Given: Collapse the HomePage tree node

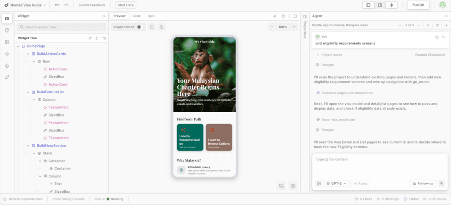Looking at the screenshot, I should (x=18, y=46).
